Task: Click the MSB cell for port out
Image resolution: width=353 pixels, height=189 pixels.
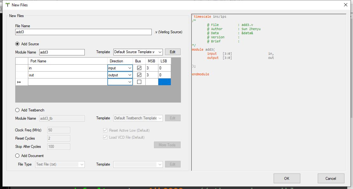Action: [152, 75]
